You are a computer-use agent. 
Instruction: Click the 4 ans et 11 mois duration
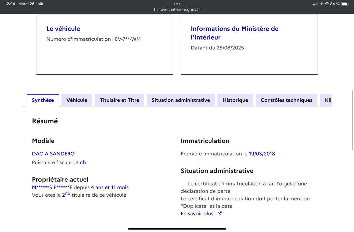110,188
